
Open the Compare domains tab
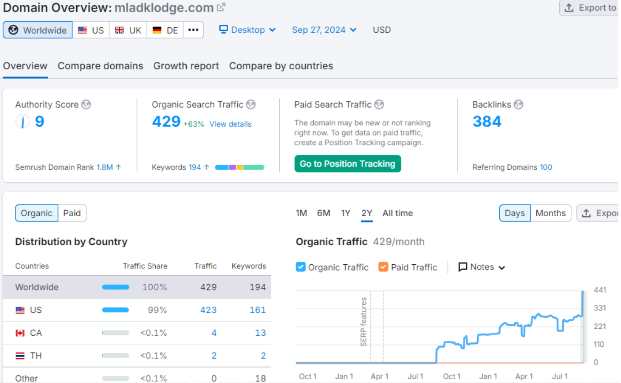[101, 66]
